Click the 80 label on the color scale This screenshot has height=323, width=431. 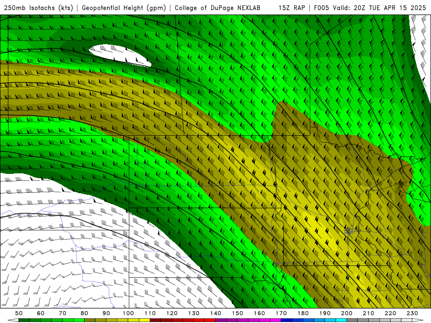coord(85,313)
